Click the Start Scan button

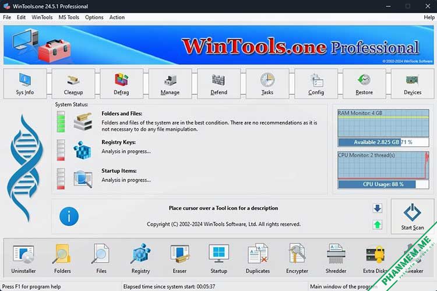tap(413, 217)
